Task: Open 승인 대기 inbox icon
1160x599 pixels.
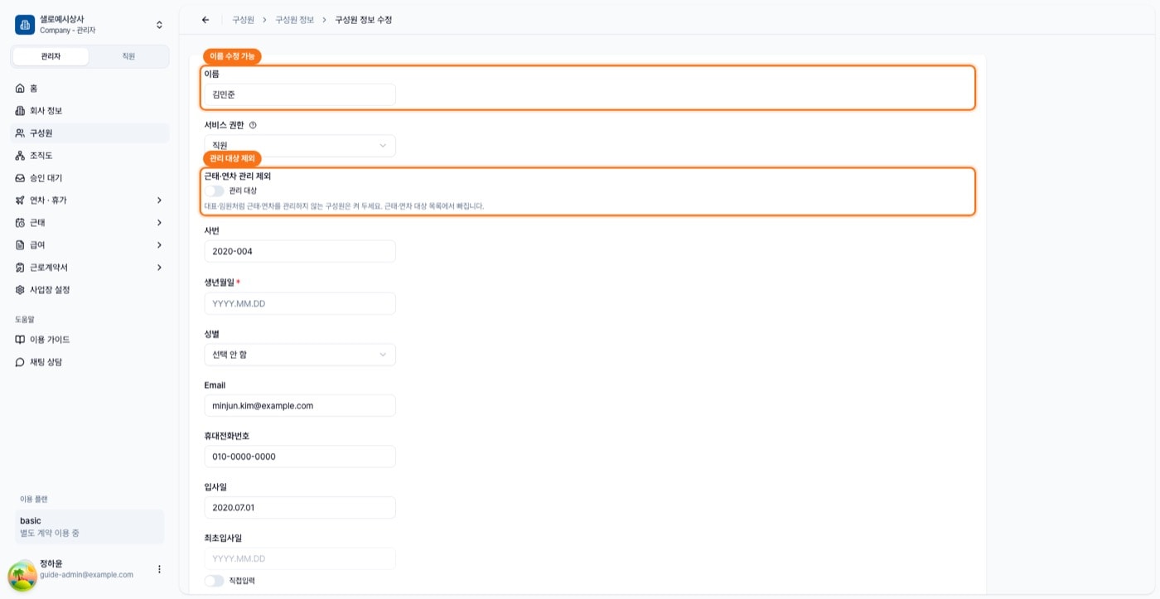Action: tap(21, 177)
